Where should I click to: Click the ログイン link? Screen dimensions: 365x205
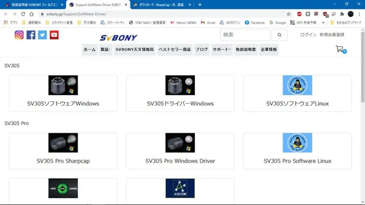coord(308,35)
